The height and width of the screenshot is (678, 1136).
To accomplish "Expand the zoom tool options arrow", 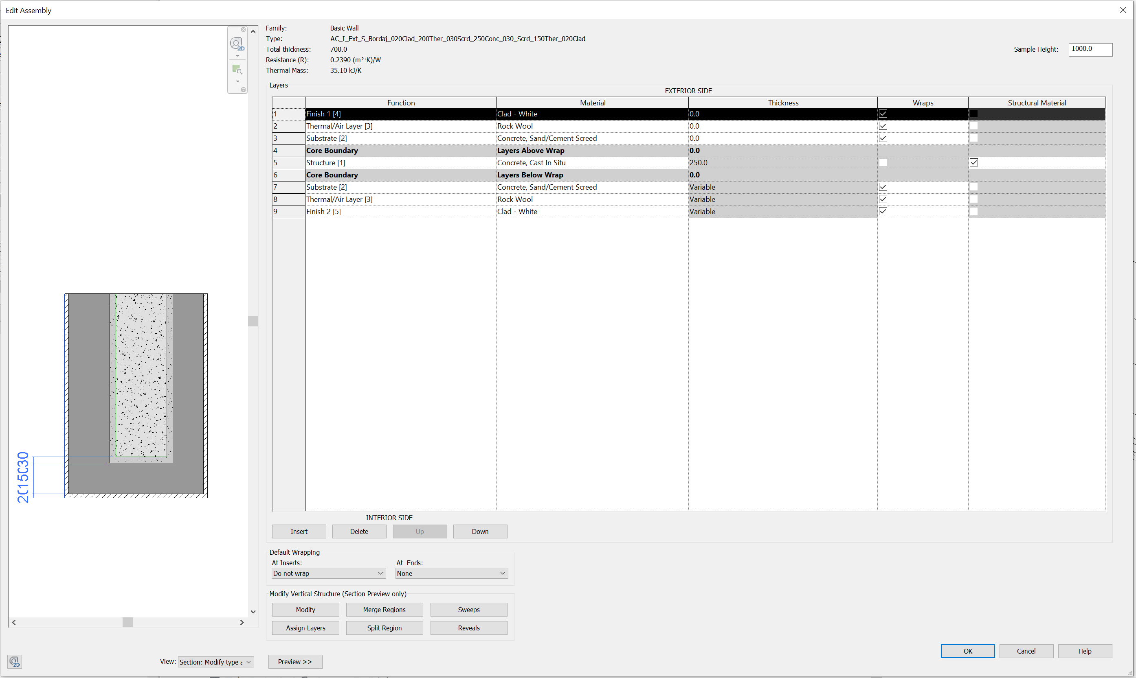I will (x=237, y=81).
